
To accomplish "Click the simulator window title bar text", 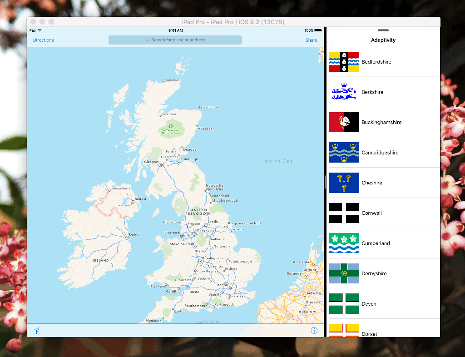I will click(x=233, y=22).
